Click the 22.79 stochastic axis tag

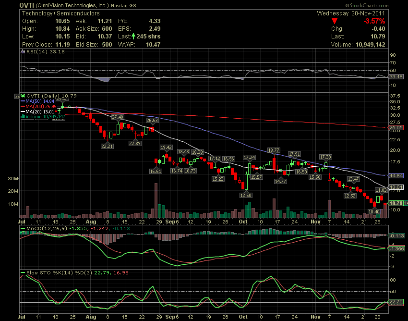396,302
